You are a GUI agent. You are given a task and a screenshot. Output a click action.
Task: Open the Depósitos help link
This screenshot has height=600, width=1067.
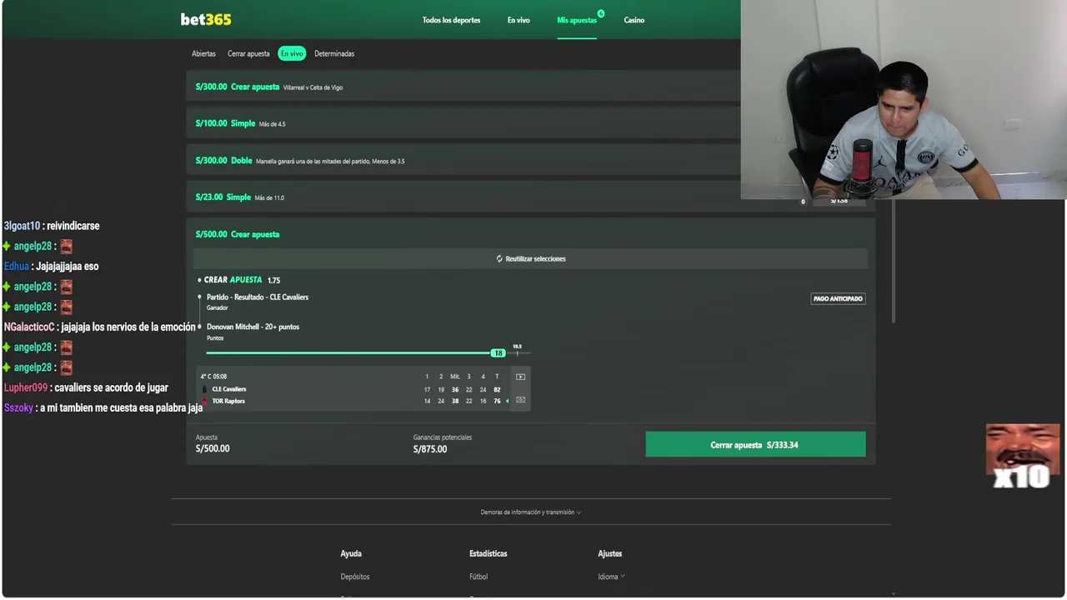coord(355,577)
